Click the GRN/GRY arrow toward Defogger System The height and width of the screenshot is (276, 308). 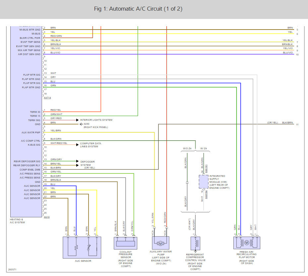pos(77,161)
